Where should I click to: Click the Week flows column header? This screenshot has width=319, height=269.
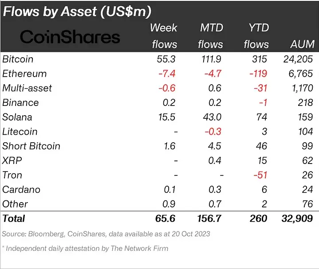[x=164, y=36]
